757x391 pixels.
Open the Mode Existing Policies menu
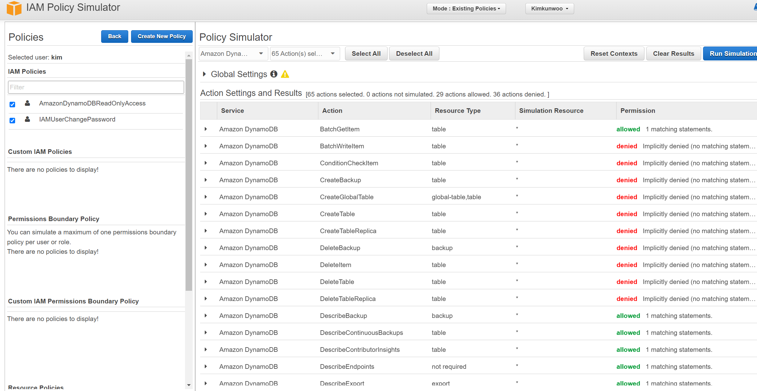point(466,9)
